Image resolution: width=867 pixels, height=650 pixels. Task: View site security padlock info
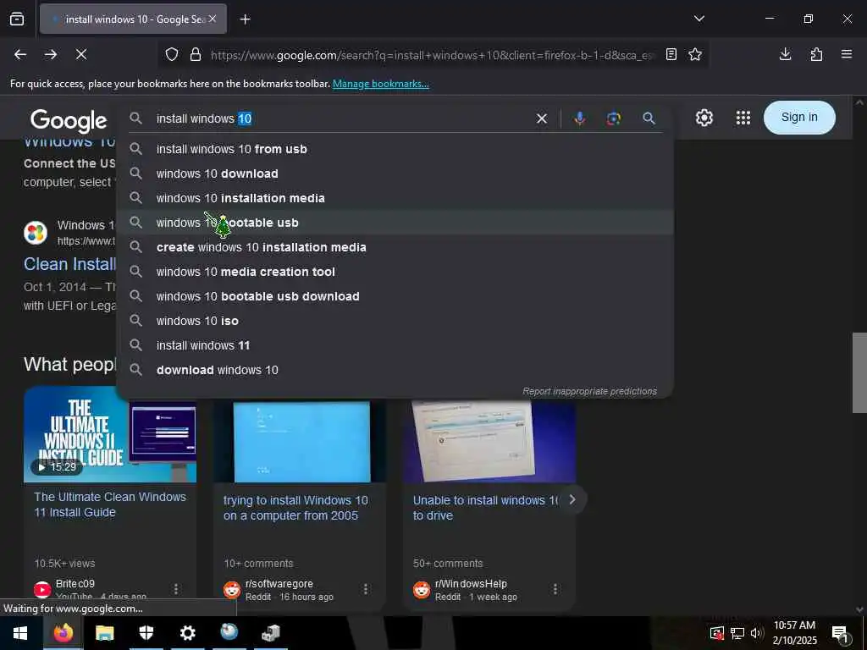click(196, 55)
